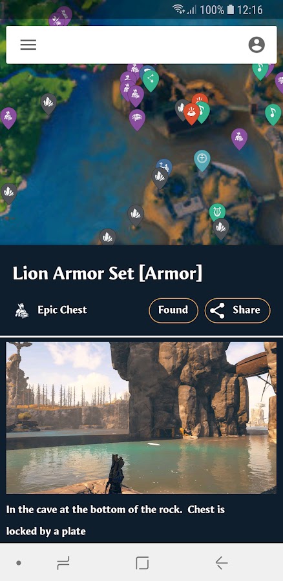
Task: Tap the gray crystal marker below lyre marker
Action: pyautogui.click(x=221, y=229)
